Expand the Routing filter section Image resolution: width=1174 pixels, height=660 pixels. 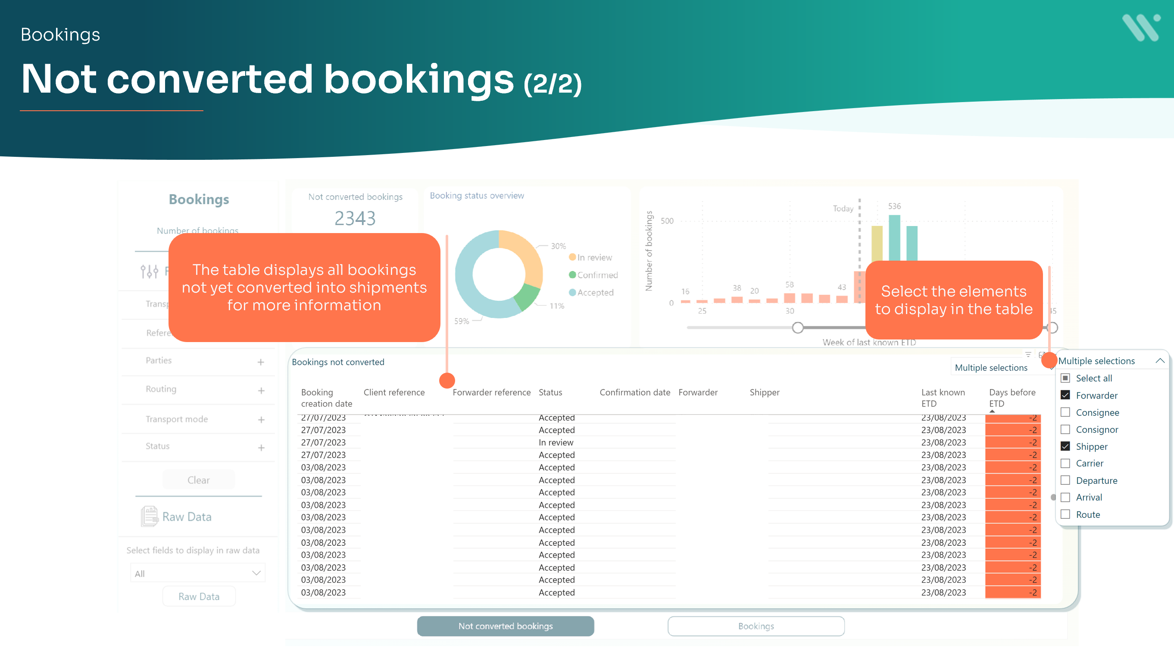[261, 390]
